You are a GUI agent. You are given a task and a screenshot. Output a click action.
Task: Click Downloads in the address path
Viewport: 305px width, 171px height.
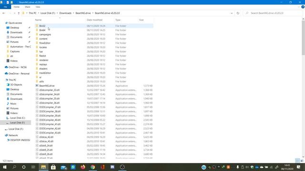coord(65,13)
